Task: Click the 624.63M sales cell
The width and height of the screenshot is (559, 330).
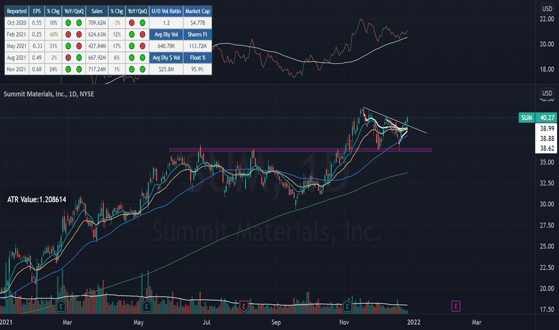Action: point(97,35)
